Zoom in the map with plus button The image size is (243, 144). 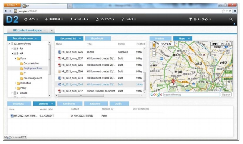point(154,51)
